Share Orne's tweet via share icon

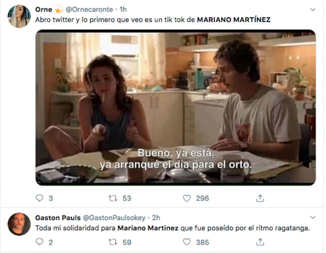[260, 198]
